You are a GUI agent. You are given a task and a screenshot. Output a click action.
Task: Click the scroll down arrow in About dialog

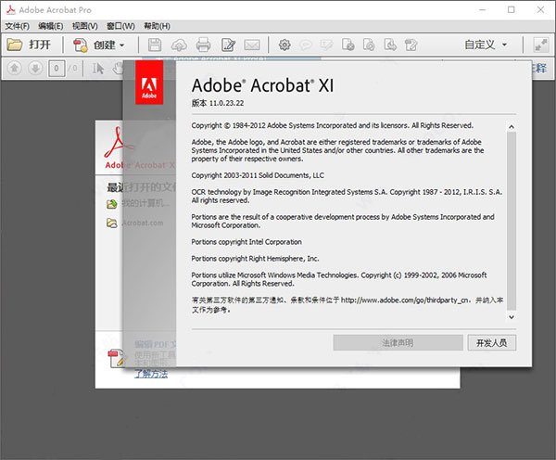point(512,317)
